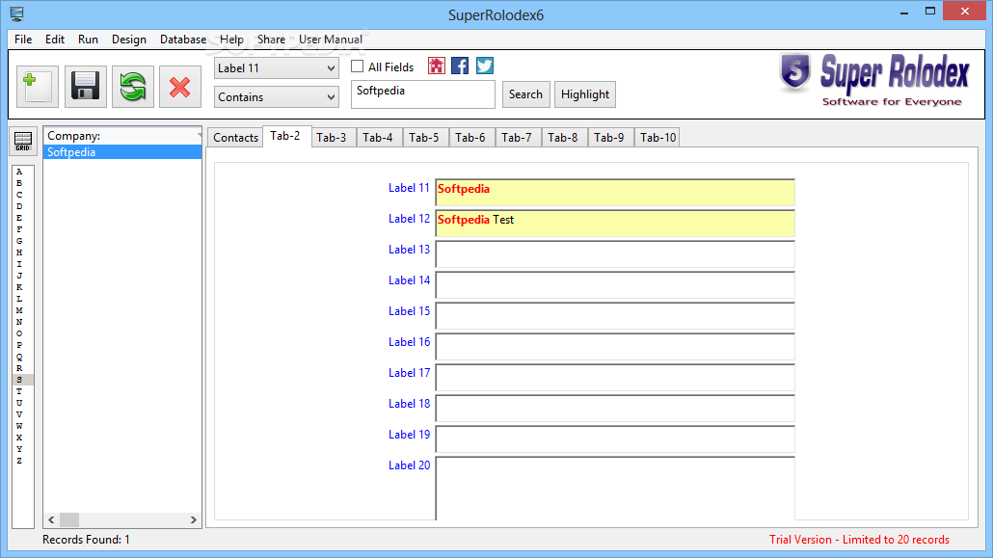The image size is (993, 558).
Task: Click the Label 16 input field
Action: [x=615, y=347]
